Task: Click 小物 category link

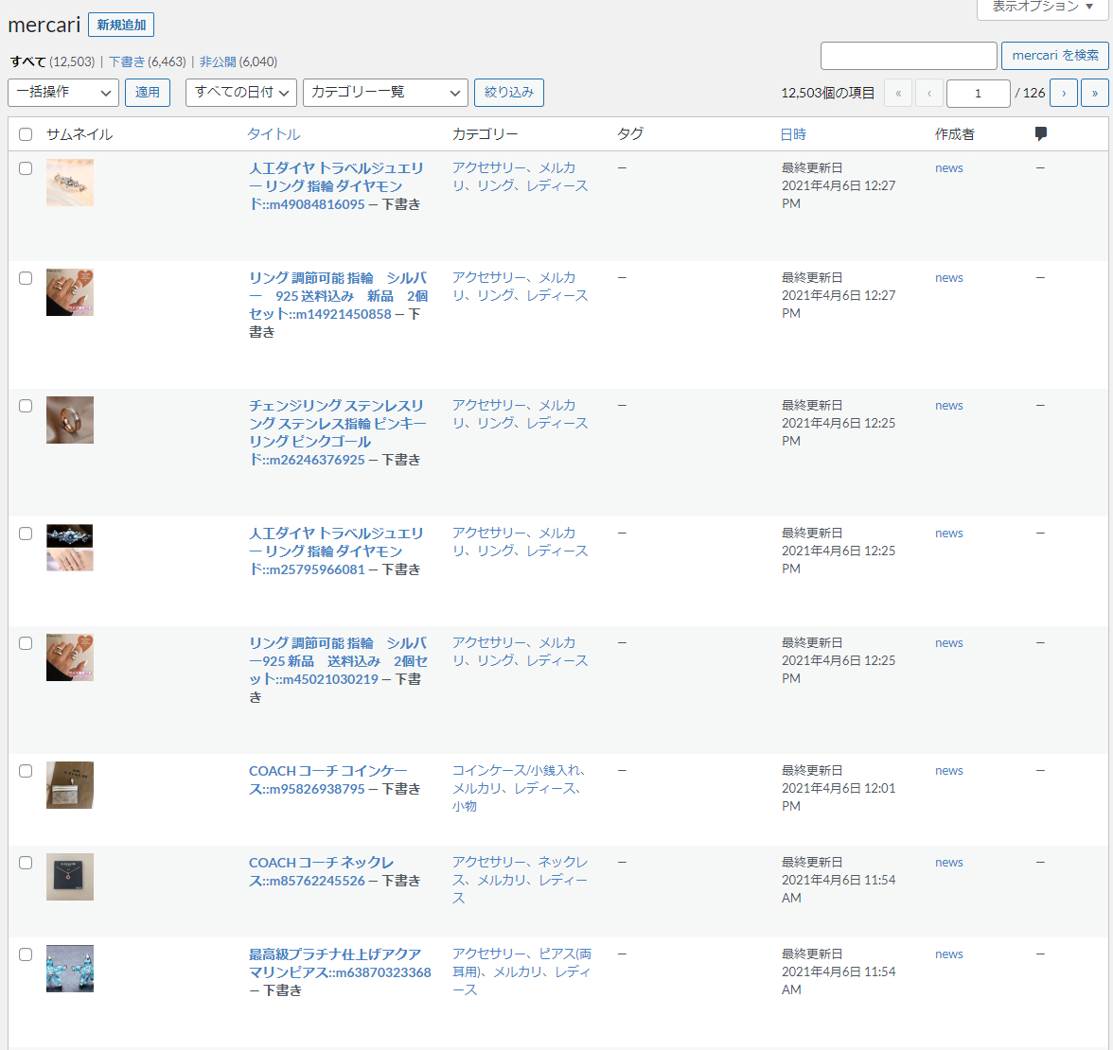Action: pos(464,807)
